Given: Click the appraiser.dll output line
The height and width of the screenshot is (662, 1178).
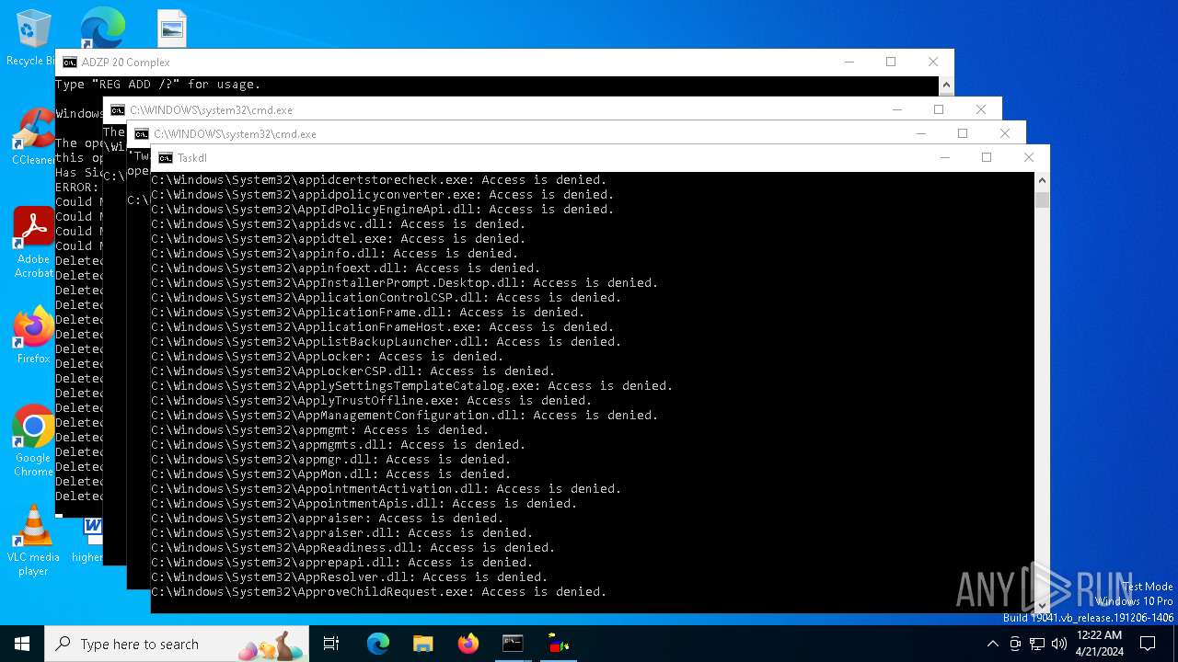Looking at the screenshot, I should pos(342,532).
